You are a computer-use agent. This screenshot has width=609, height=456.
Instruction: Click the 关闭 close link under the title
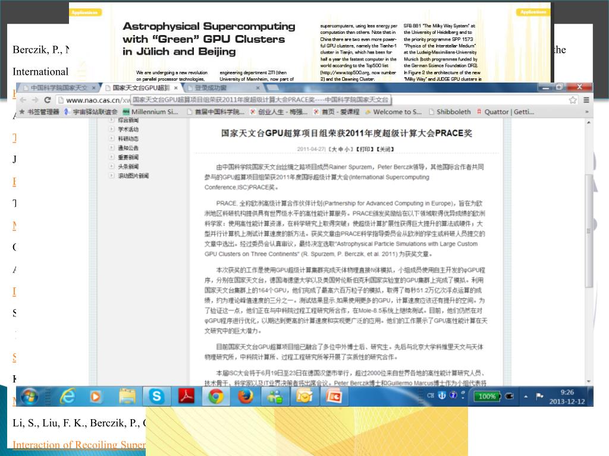(x=385, y=149)
